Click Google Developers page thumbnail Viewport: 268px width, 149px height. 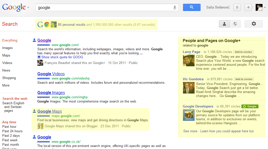189,115
